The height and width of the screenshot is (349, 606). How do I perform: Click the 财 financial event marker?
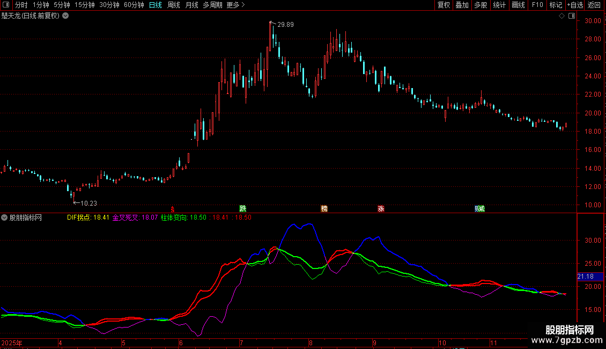click(x=479, y=209)
